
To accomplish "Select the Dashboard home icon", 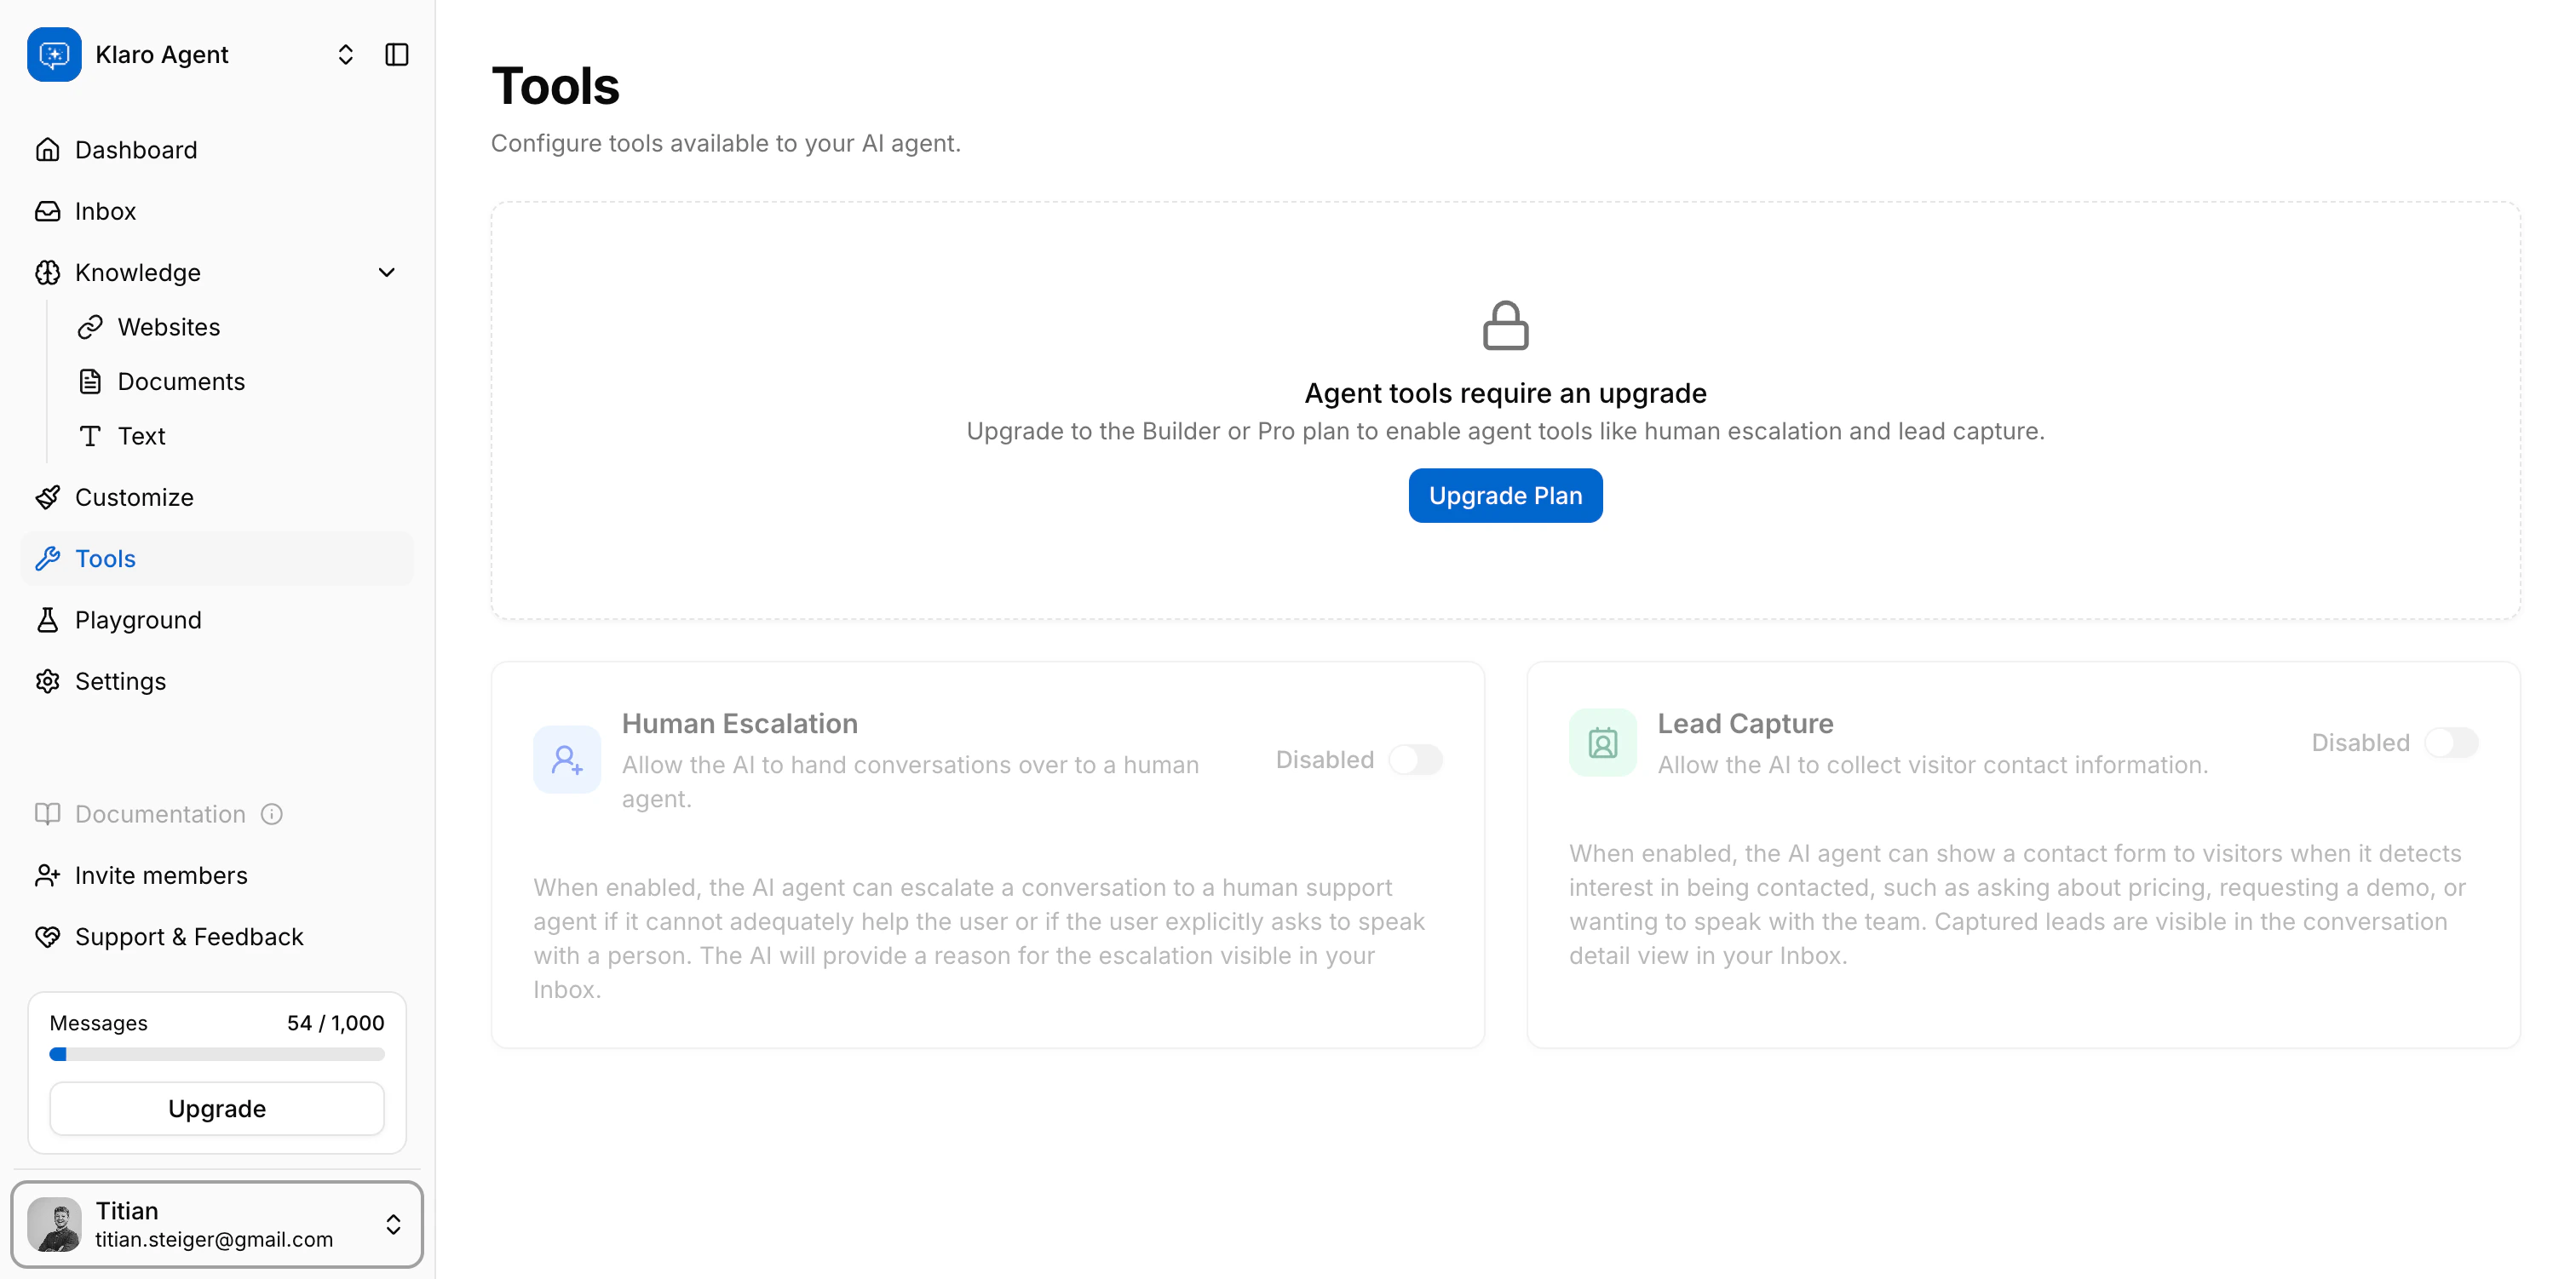I will click(x=48, y=149).
